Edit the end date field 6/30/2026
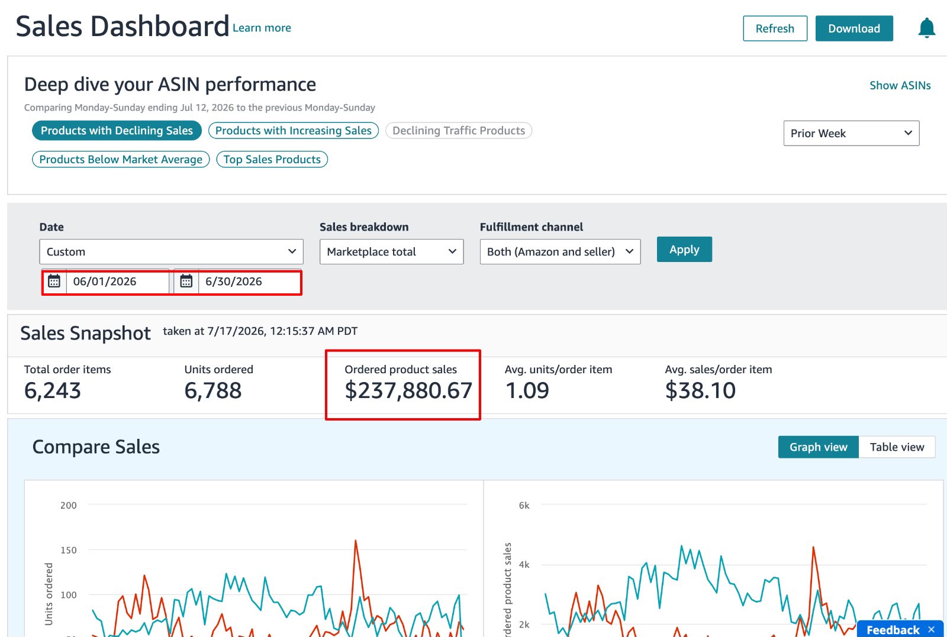947x637 pixels. coord(249,282)
